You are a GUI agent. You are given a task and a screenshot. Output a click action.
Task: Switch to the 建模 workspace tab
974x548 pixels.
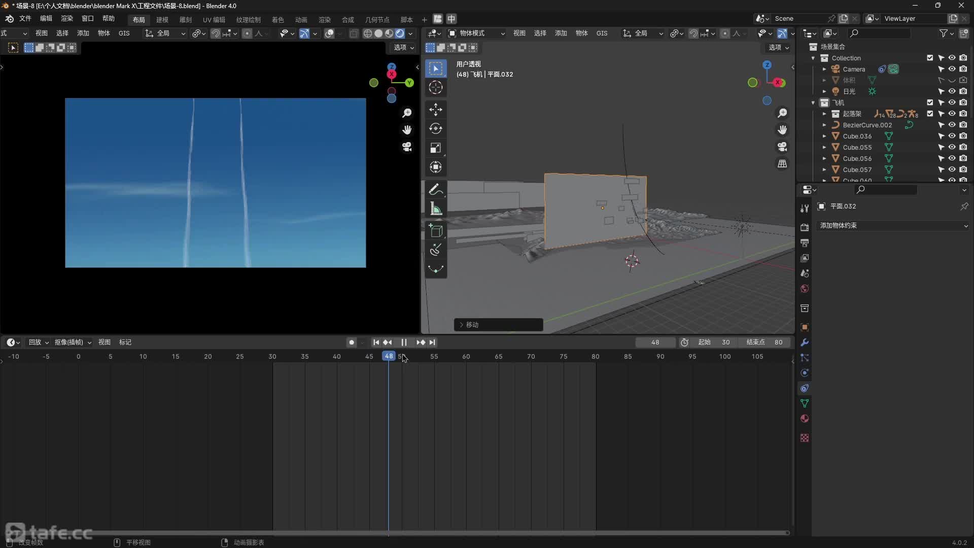tap(162, 20)
